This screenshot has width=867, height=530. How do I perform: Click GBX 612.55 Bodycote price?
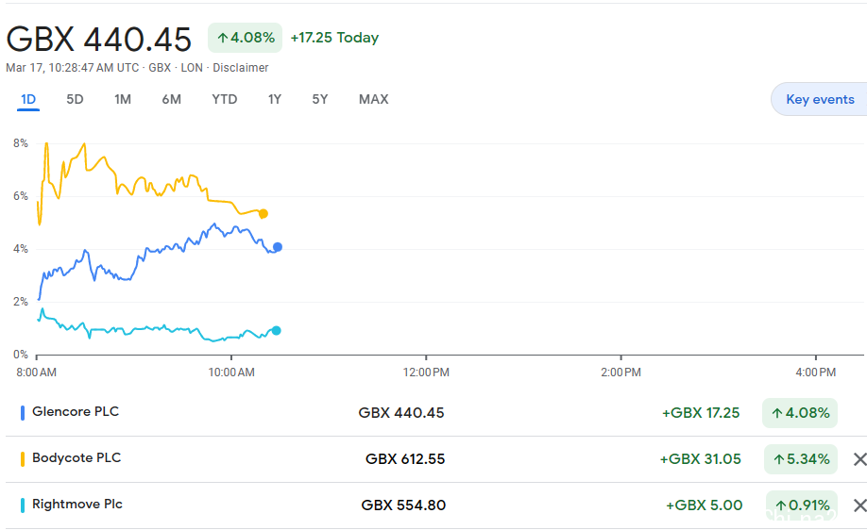pos(405,459)
